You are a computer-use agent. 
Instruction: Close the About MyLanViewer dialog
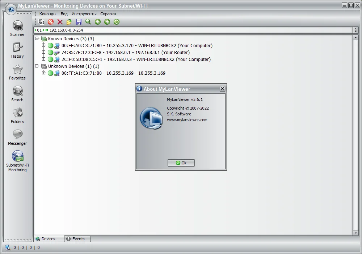[222, 89]
